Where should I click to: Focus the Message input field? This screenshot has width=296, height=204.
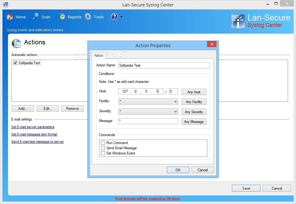[x=148, y=121]
